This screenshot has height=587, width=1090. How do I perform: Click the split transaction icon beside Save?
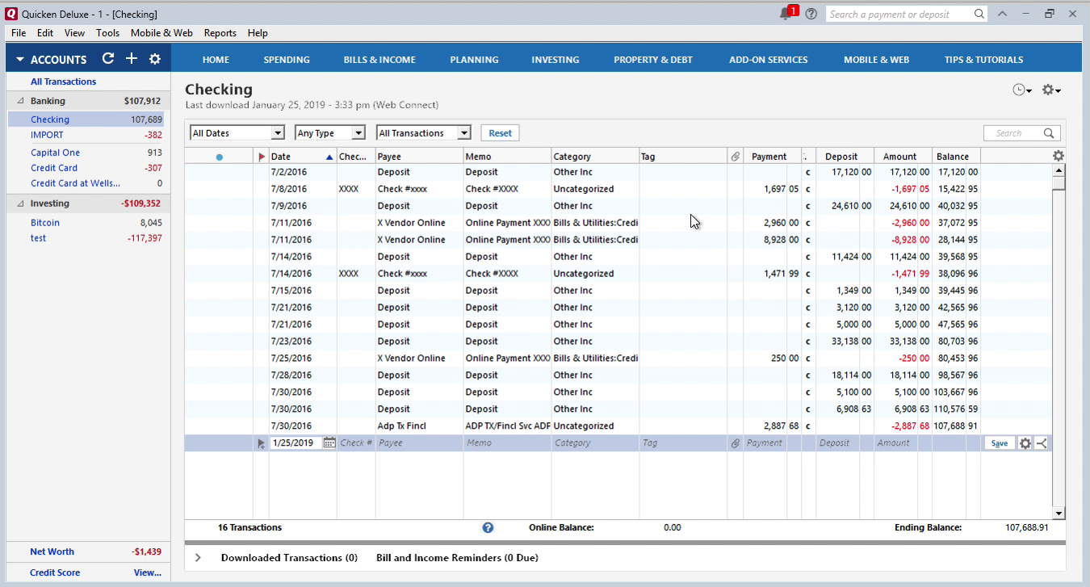coord(1041,443)
